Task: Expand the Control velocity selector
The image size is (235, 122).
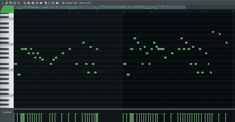Action: [13, 112]
